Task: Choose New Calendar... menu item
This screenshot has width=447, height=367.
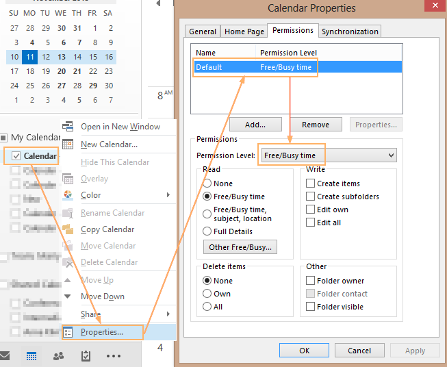Action: pyautogui.click(x=119, y=144)
